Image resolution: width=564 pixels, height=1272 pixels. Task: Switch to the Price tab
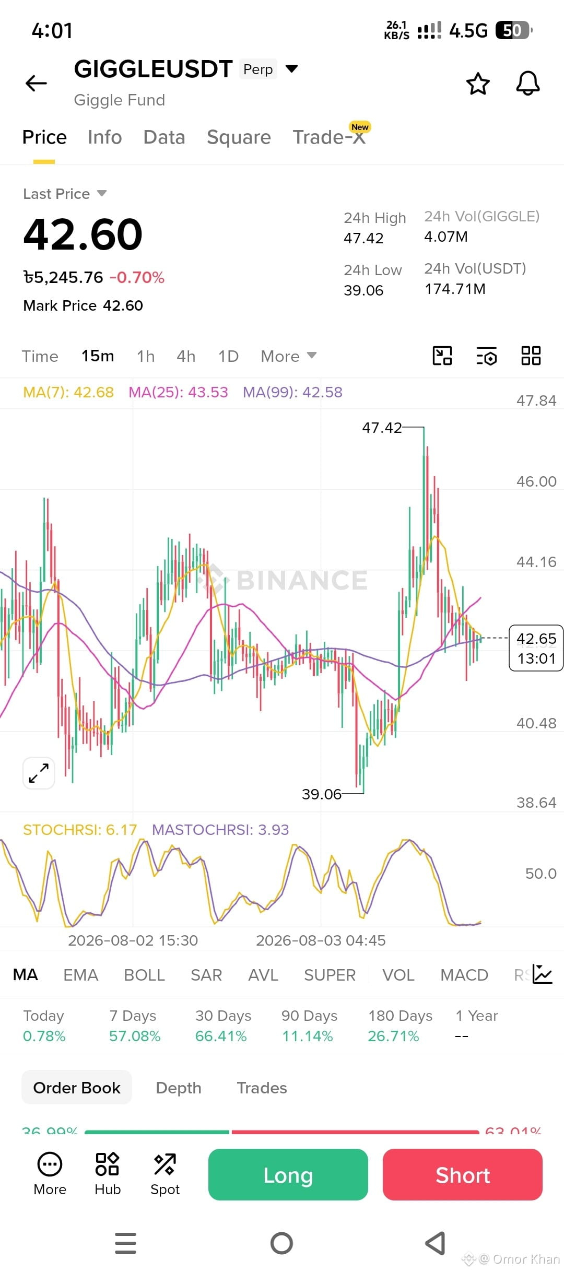(x=44, y=137)
